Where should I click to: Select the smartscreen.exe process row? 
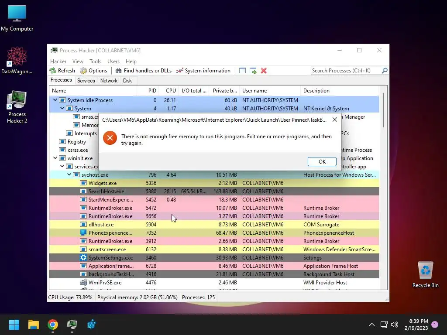pyautogui.click(x=214, y=249)
